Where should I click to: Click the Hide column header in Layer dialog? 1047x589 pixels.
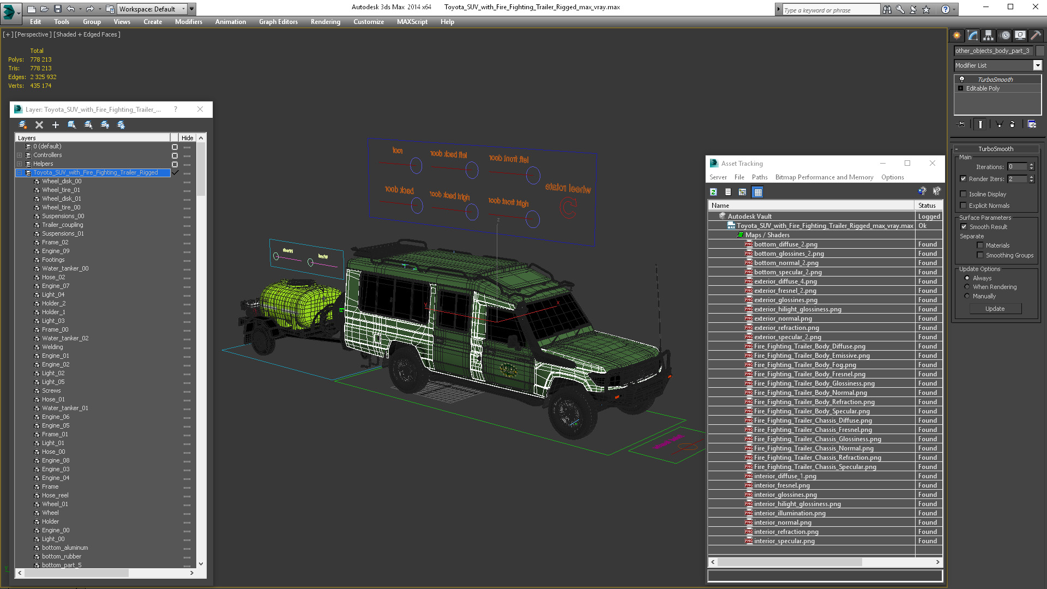187,138
